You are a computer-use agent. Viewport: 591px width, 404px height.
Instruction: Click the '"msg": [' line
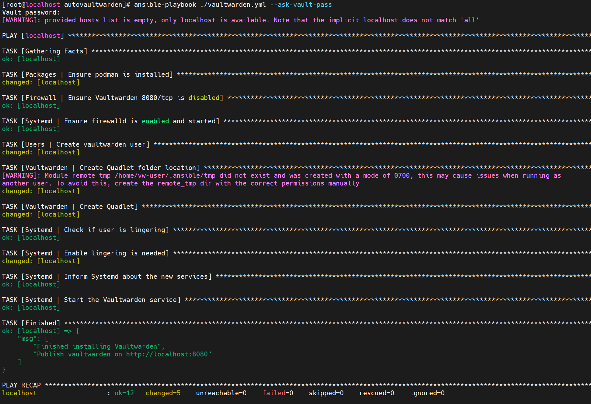coord(33,339)
